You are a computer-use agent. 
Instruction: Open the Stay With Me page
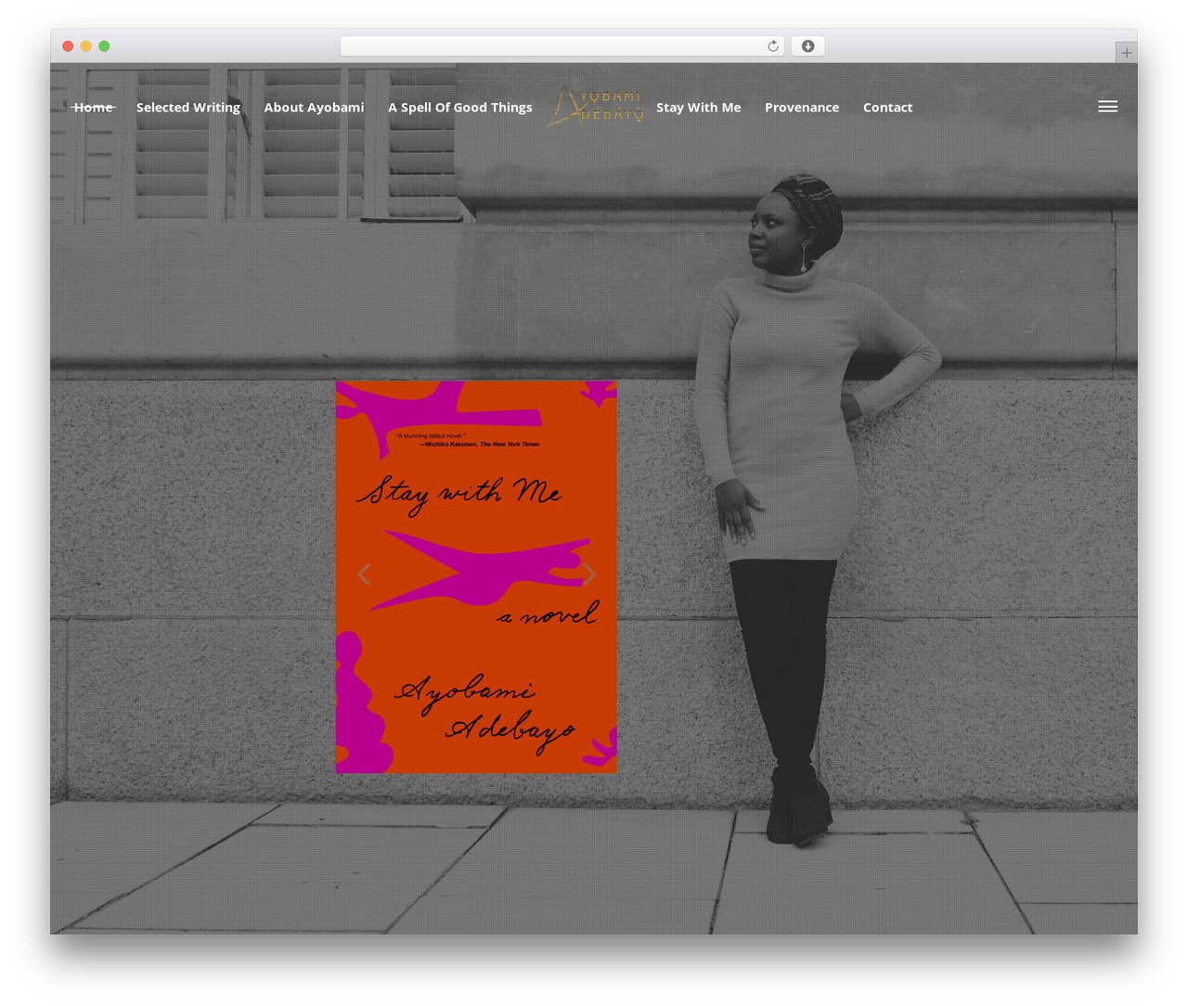click(698, 108)
